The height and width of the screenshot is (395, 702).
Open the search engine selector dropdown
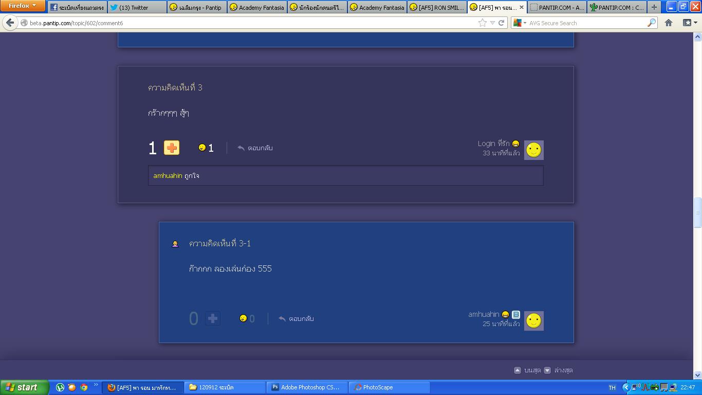[519, 23]
